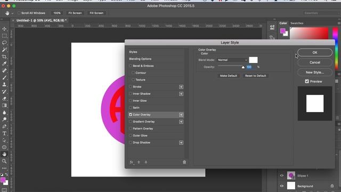The height and width of the screenshot is (192, 341).
Task: Add another Color Overlay with plus
Action: tap(181, 115)
